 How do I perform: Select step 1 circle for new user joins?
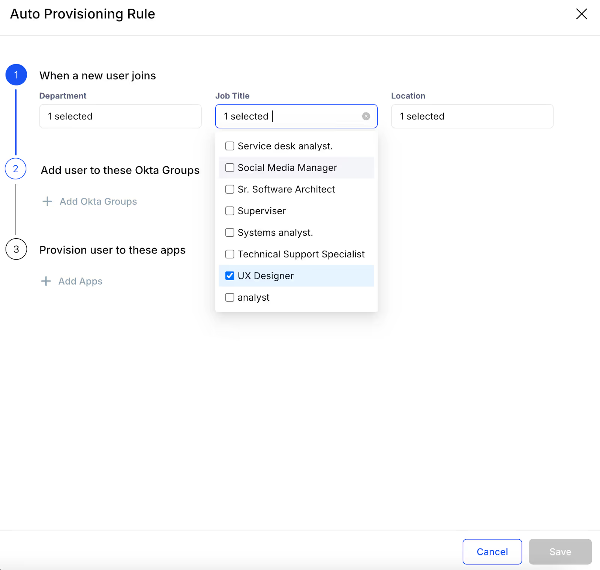click(16, 75)
